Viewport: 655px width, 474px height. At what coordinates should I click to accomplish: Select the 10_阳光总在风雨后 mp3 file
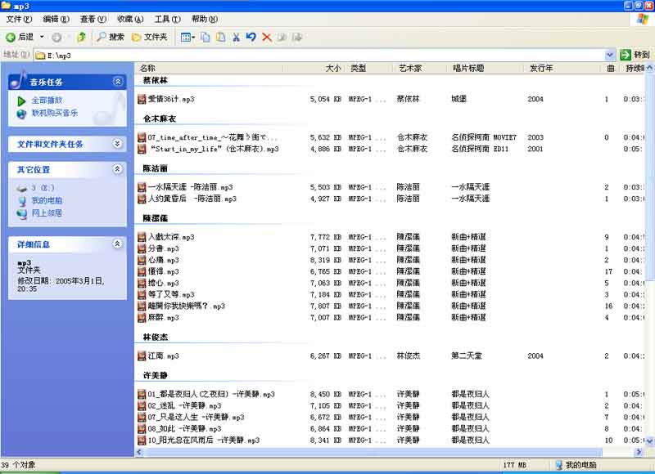199,440
